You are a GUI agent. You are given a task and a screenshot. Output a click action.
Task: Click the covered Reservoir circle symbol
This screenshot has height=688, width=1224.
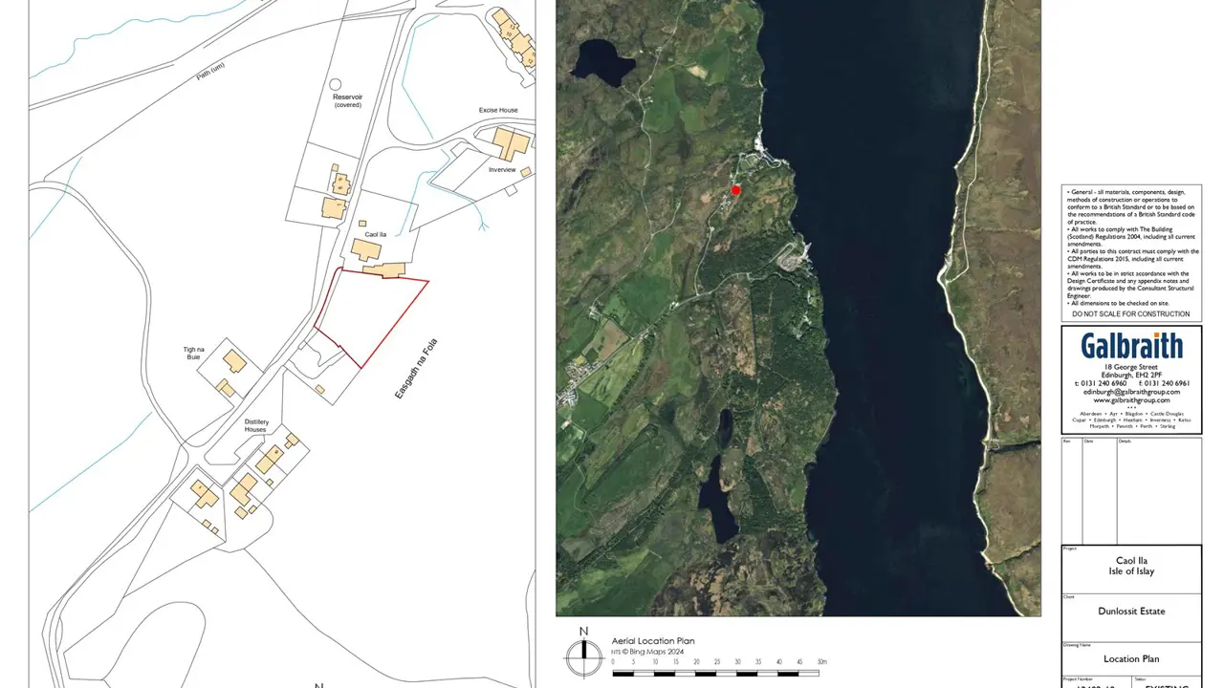coord(335,85)
